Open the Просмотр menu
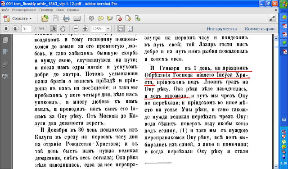The width and height of the screenshot is (288, 169). (x=46, y=10)
